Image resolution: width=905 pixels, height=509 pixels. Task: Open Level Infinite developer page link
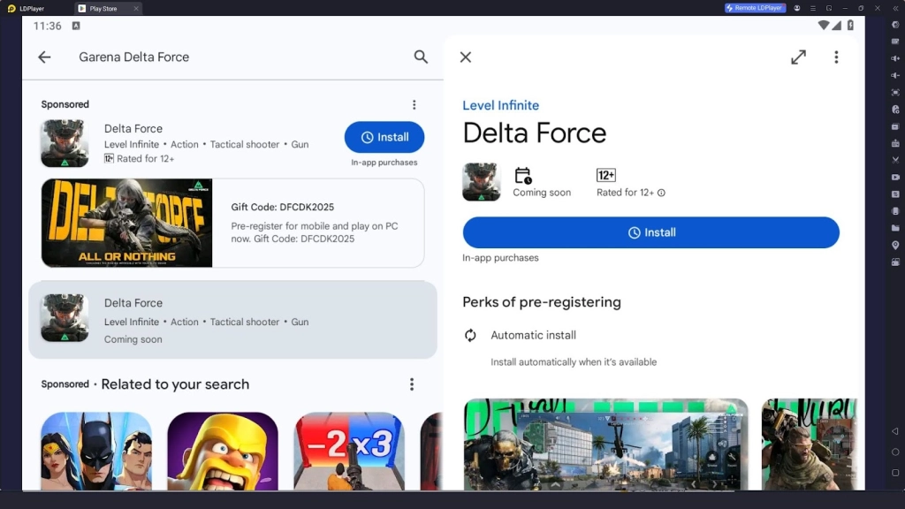click(500, 105)
